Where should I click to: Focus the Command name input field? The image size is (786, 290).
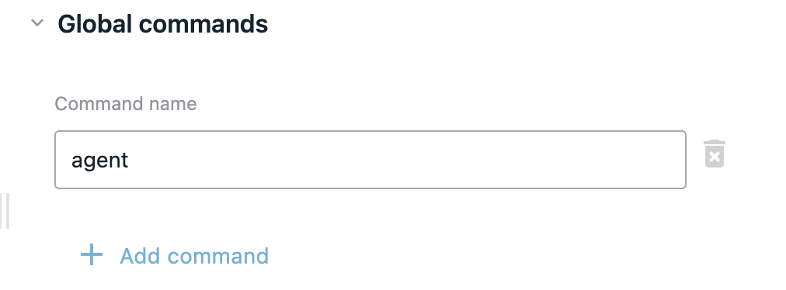370,160
